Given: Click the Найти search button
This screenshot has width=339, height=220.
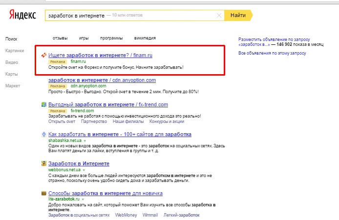Looking at the screenshot, I should [x=238, y=15].
